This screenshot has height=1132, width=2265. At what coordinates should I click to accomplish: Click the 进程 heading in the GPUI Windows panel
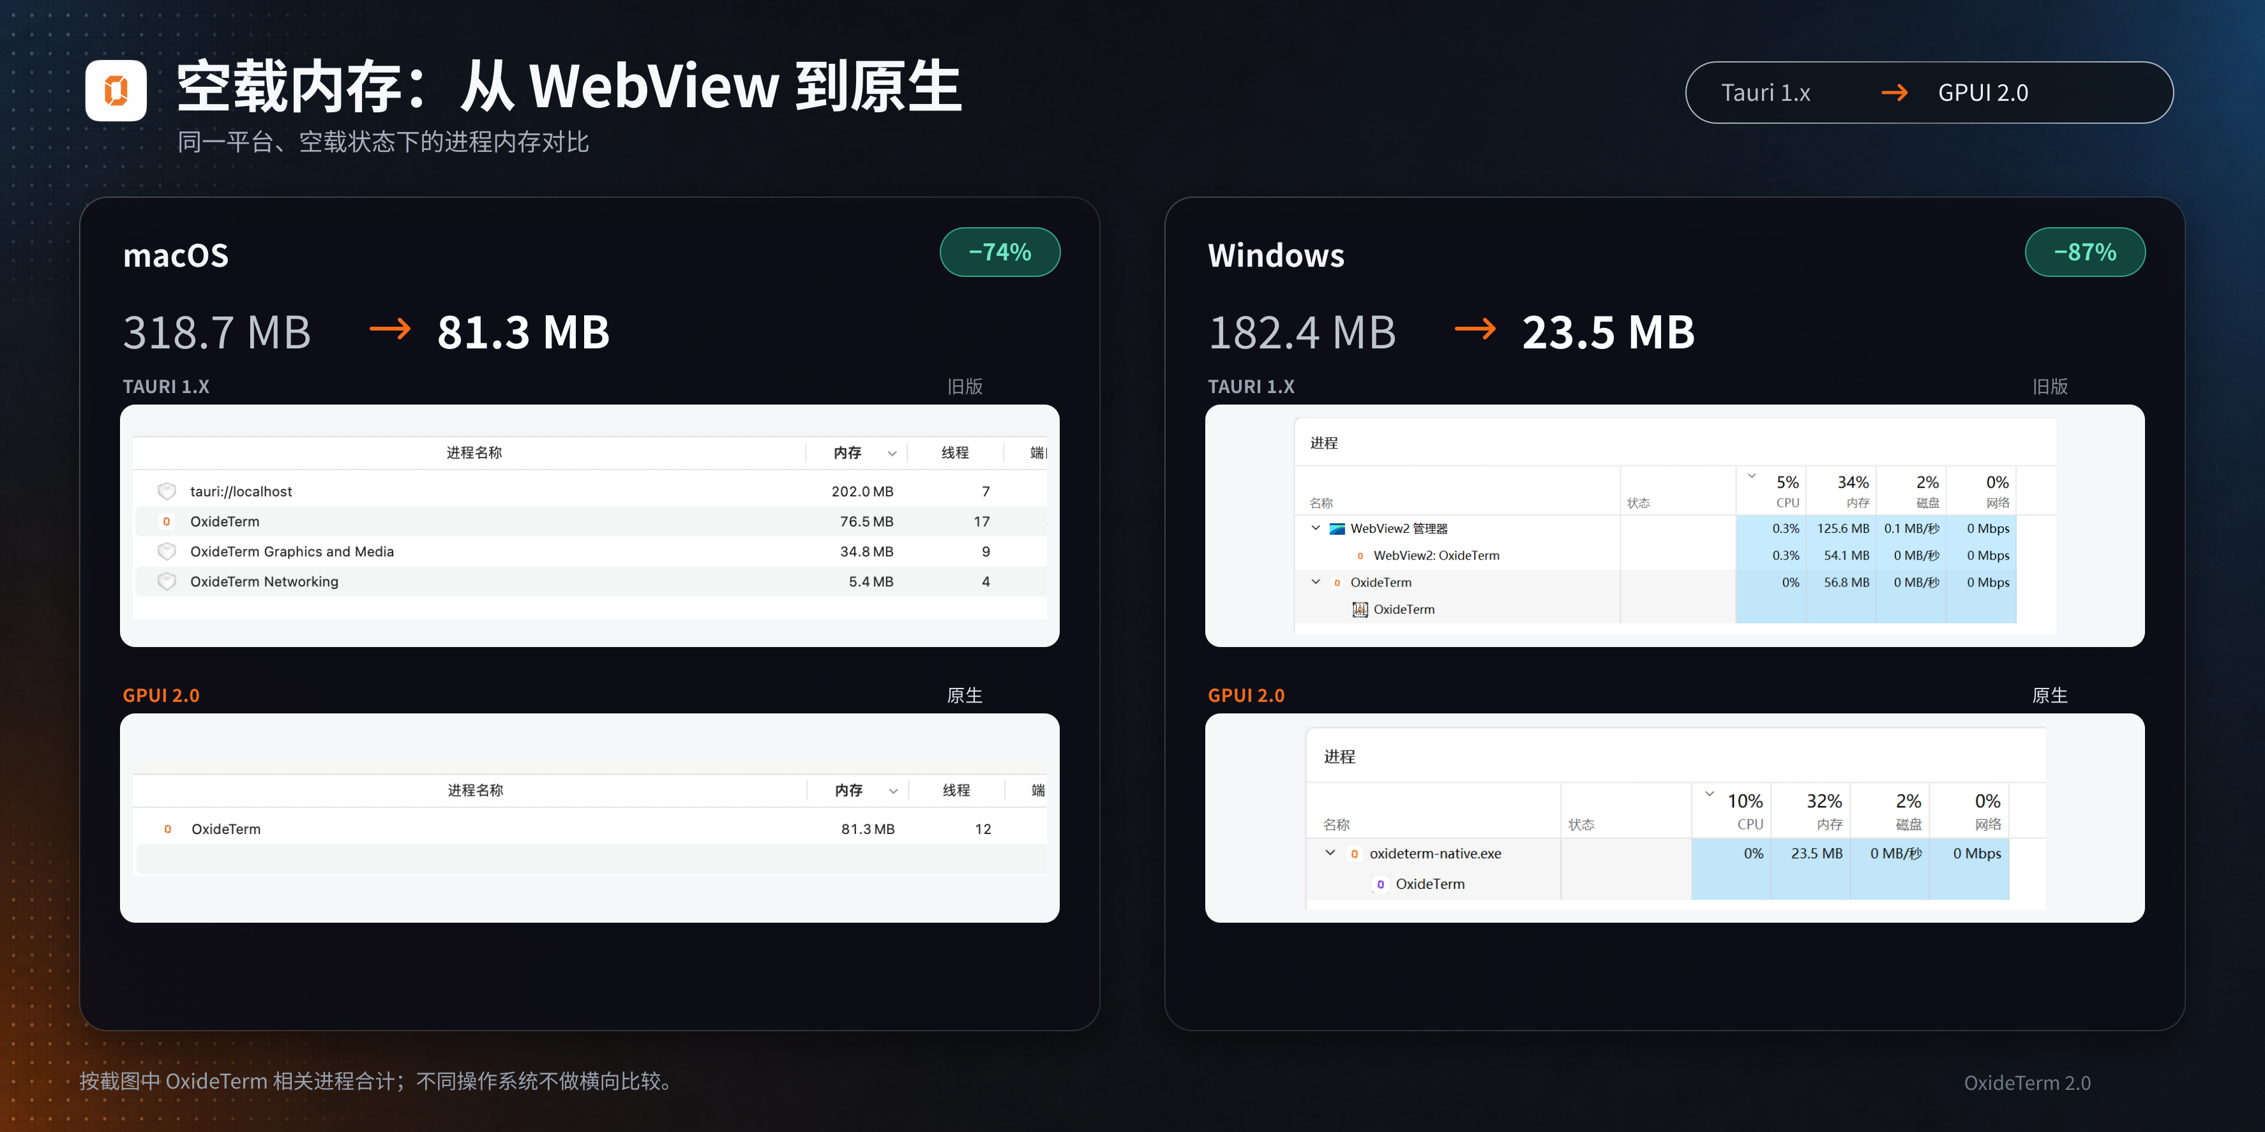pos(1339,757)
